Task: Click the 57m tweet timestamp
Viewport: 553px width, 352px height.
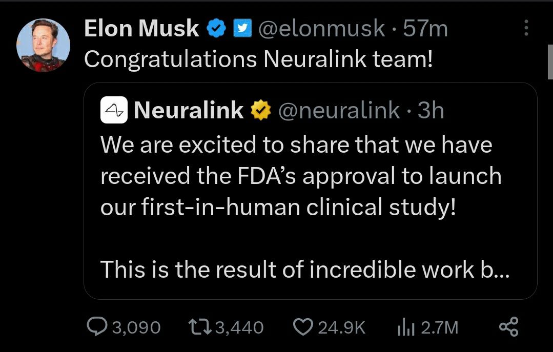Action: (x=425, y=29)
